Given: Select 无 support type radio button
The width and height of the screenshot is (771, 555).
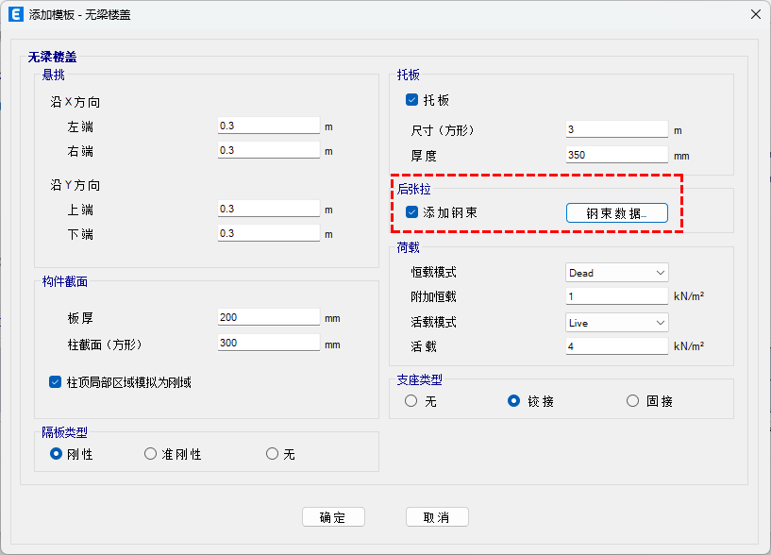Looking at the screenshot, I should 411,401.
